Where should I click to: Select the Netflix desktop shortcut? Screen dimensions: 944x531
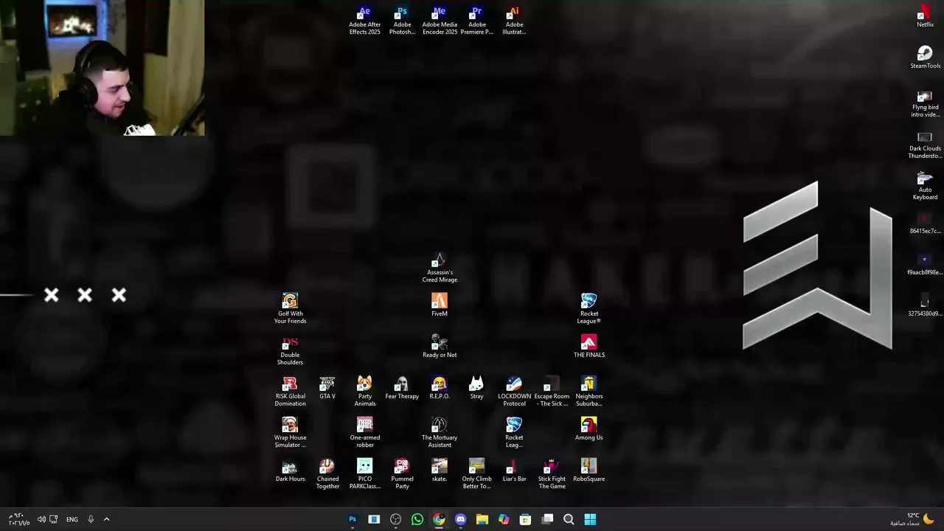coord(925,17)
